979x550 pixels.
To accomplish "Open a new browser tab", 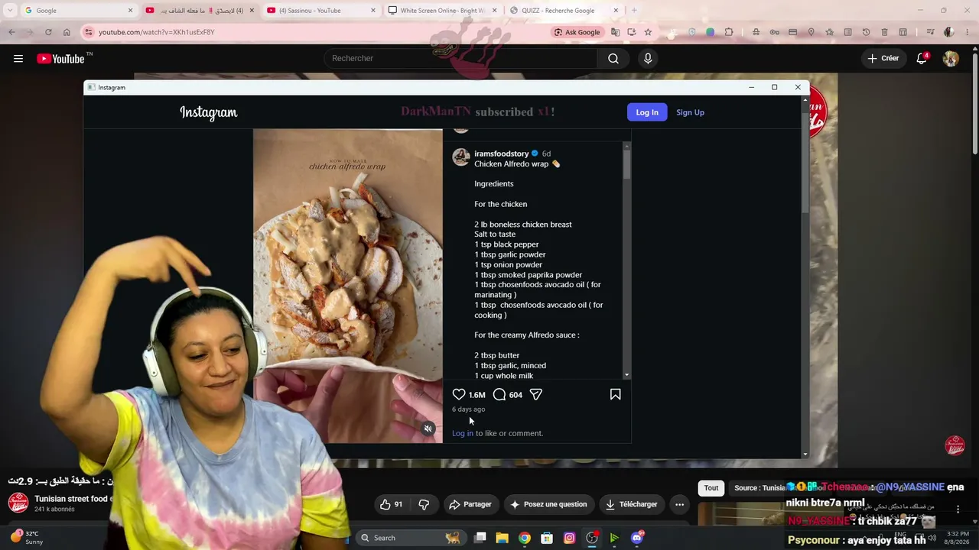I will click(x=634, y=11).
